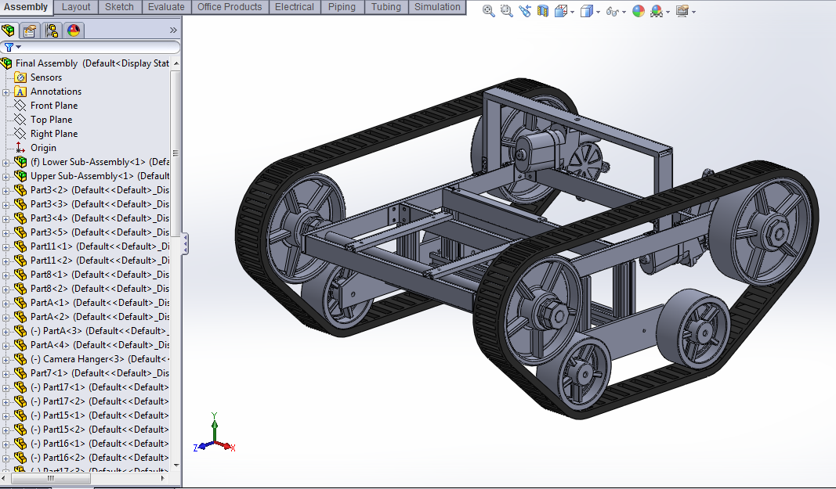Select Front Plane in the feature tree

click(54, 106)
